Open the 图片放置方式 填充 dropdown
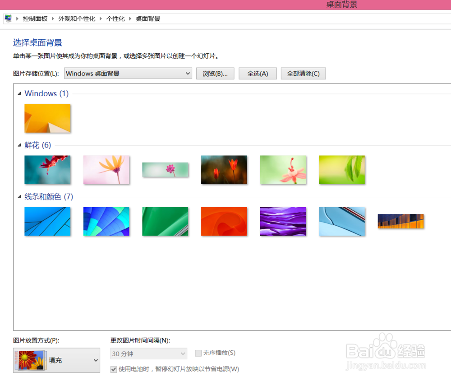451x381 pixels. (x=57, y=360)
